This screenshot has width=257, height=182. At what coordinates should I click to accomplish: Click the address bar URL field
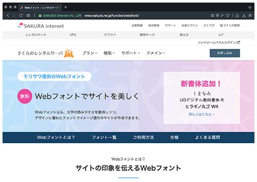point(111,16)
